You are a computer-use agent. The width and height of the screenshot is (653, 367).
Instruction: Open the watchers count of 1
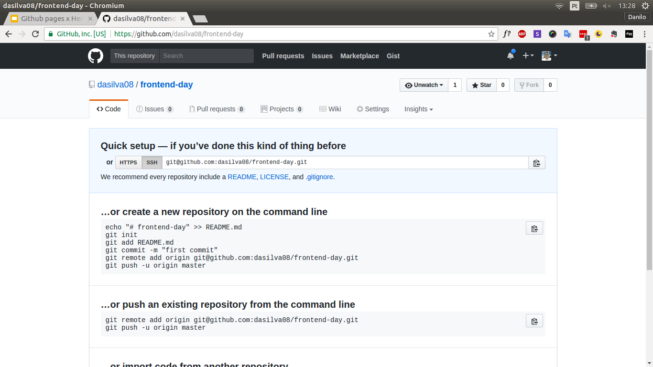[x=455, y=85]
